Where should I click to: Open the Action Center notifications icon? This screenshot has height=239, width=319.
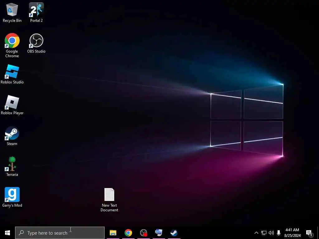pyautogui.click(x=309, y=233)
